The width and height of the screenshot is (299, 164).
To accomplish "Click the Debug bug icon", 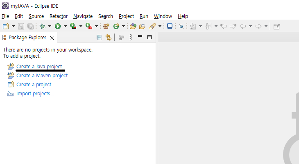I will point(42,26).
